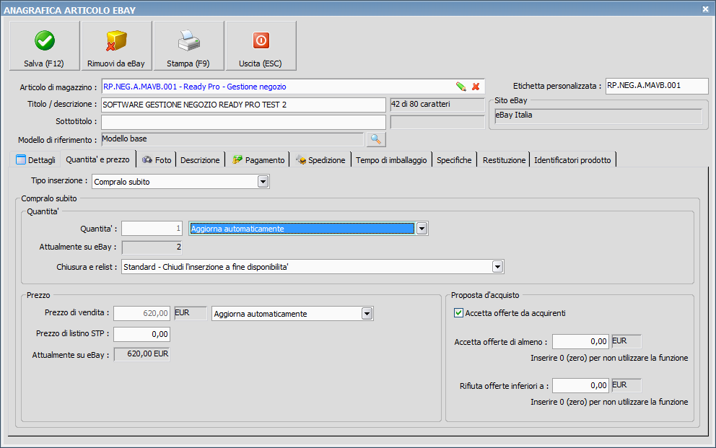This screenshot has height=448, width=716.
Task: Open the Spedizione tab
Action: [320, 159]
